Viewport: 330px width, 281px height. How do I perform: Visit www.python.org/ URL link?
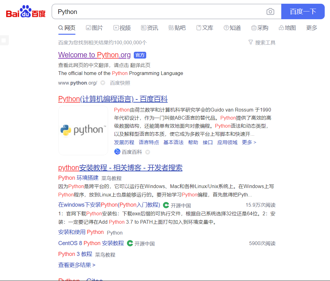[x=78, y=83]
